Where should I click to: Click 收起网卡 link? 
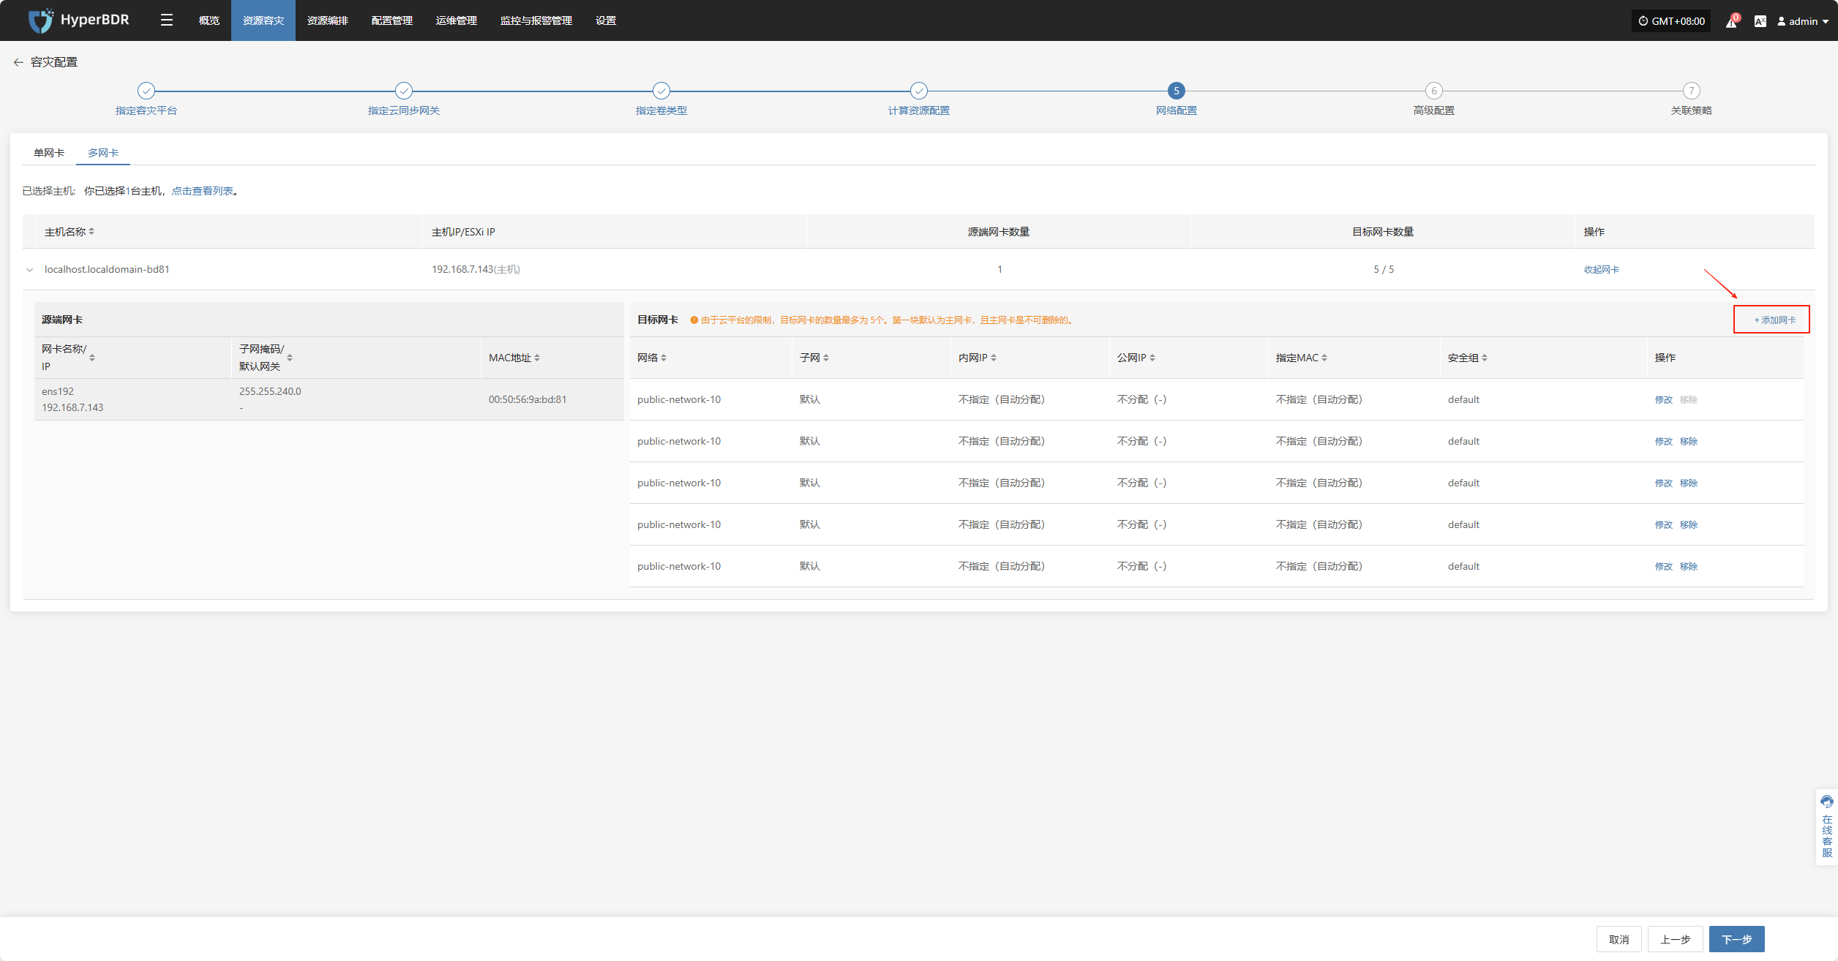tap(1602, 270)
